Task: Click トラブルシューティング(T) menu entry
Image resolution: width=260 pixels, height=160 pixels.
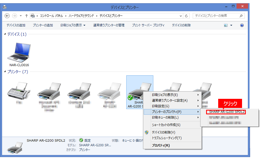Action: [x=167, y=138]
